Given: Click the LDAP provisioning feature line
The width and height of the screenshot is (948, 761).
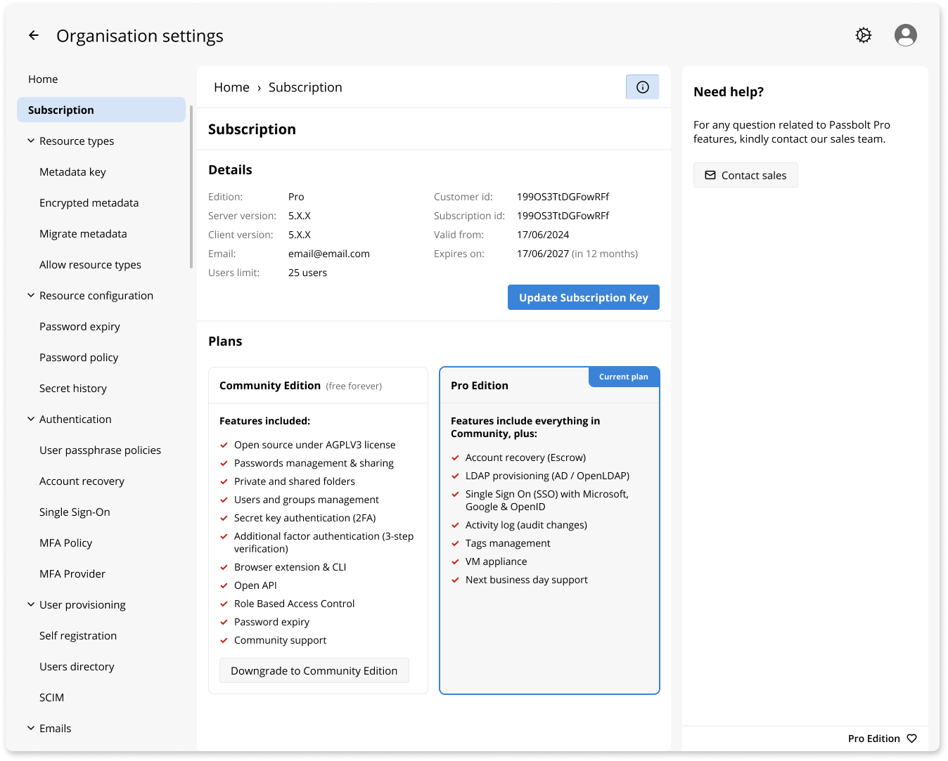Looking at the screenshot, I should tap(547, 476).
